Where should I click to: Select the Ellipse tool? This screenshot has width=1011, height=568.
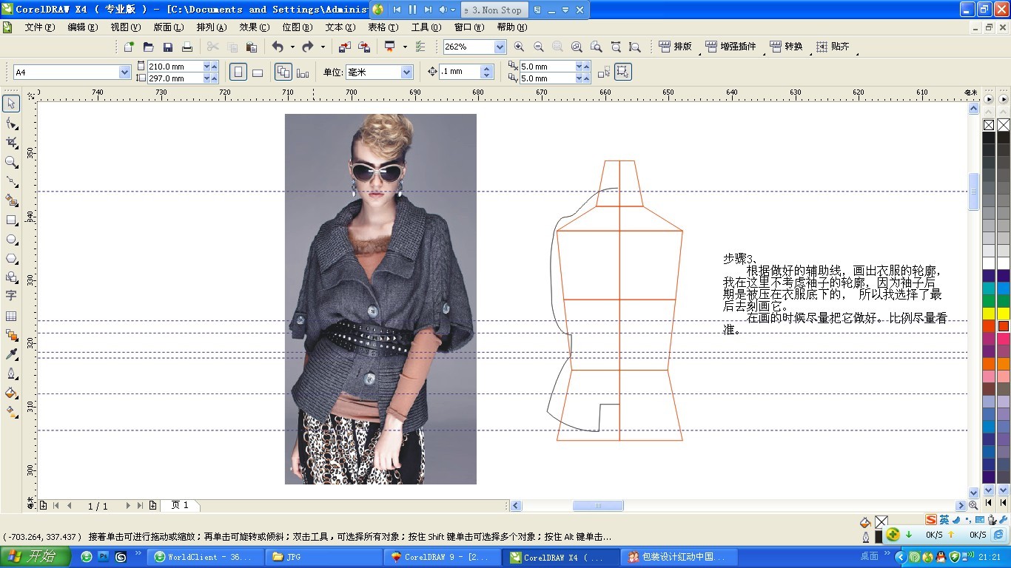pyautogui.click(x=11, y=239)
